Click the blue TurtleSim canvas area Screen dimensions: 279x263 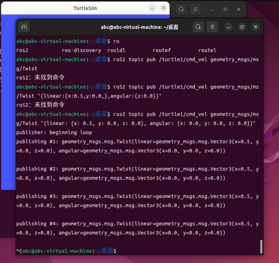click(x=8, y=102)
